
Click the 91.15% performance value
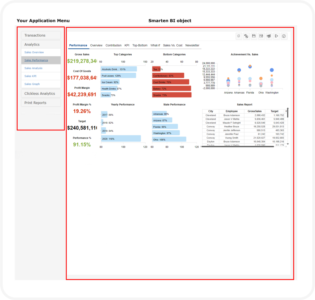tap(82, 144)
